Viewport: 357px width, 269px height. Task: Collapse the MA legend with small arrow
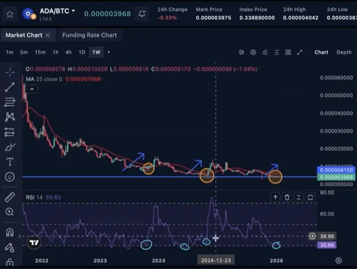[x=31, y=89]
